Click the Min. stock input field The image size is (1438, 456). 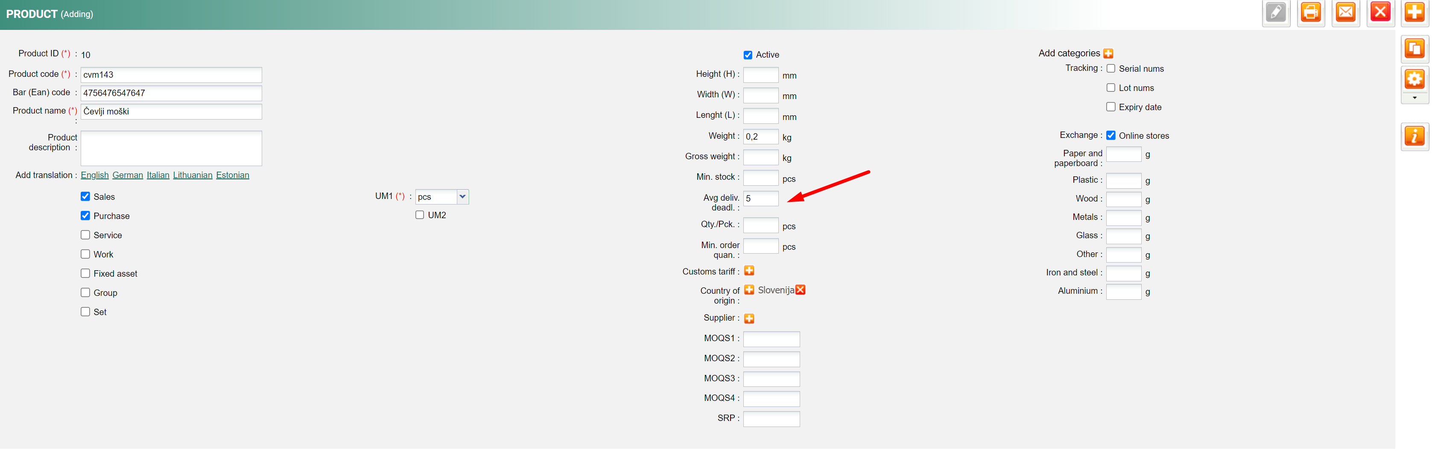(x=761, y=178)
